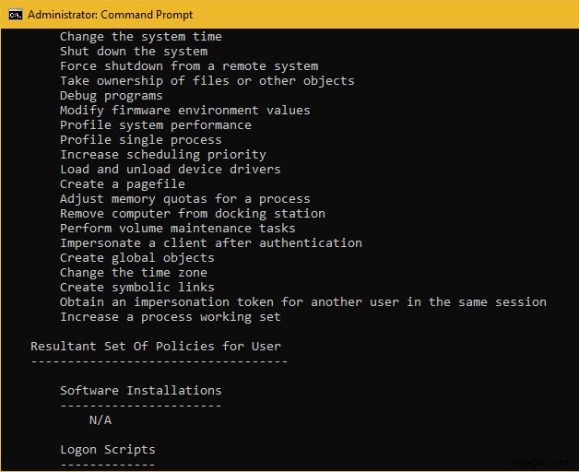Click 'Load and unload device drivers' line
Viewport: 579px width, 472px height.
[170, 170]
